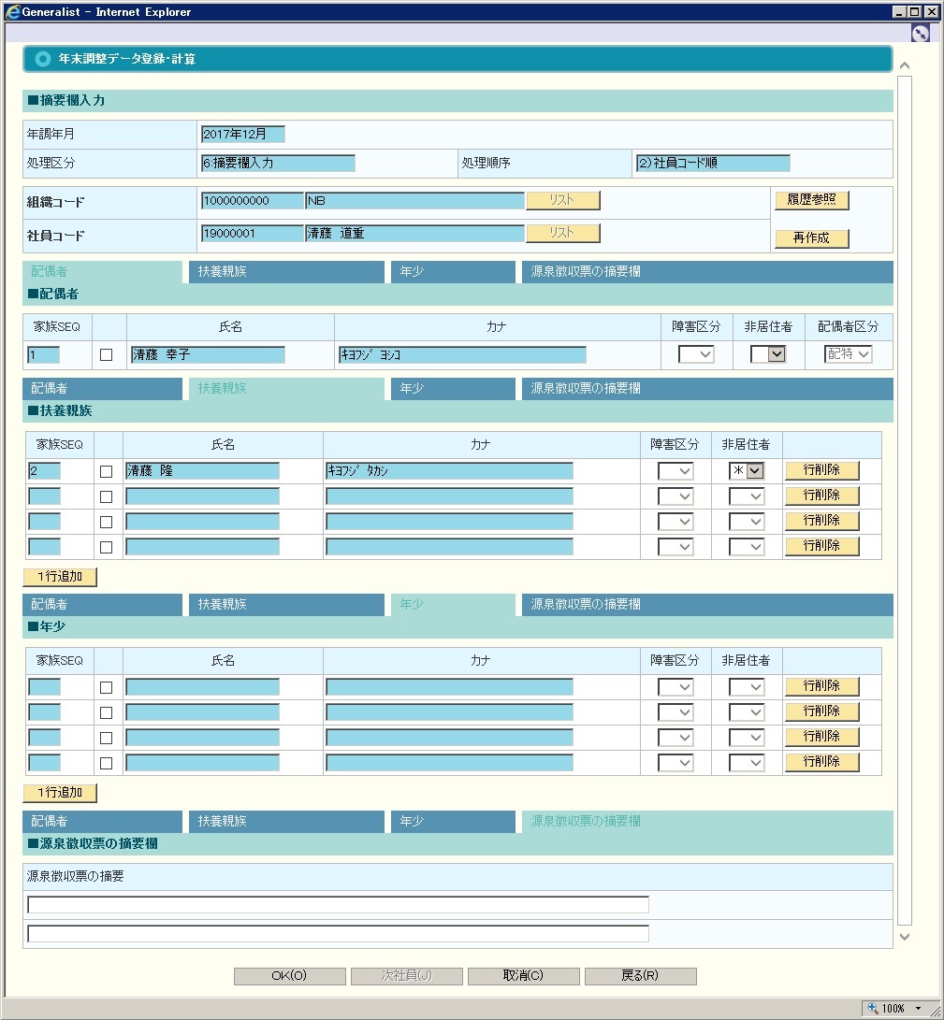Open 障害区分 dropdown in the spouse row
Viewport: 944px width, 1020px height.
pos(695,354)
